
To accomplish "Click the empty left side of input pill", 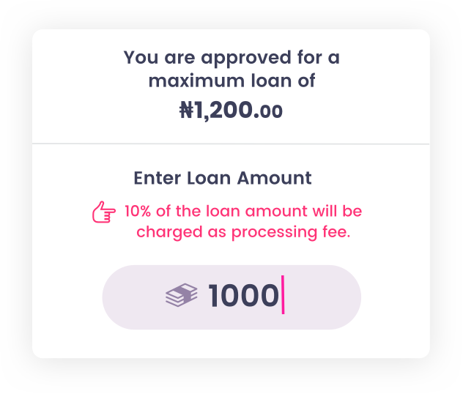I will click(133, 297).
